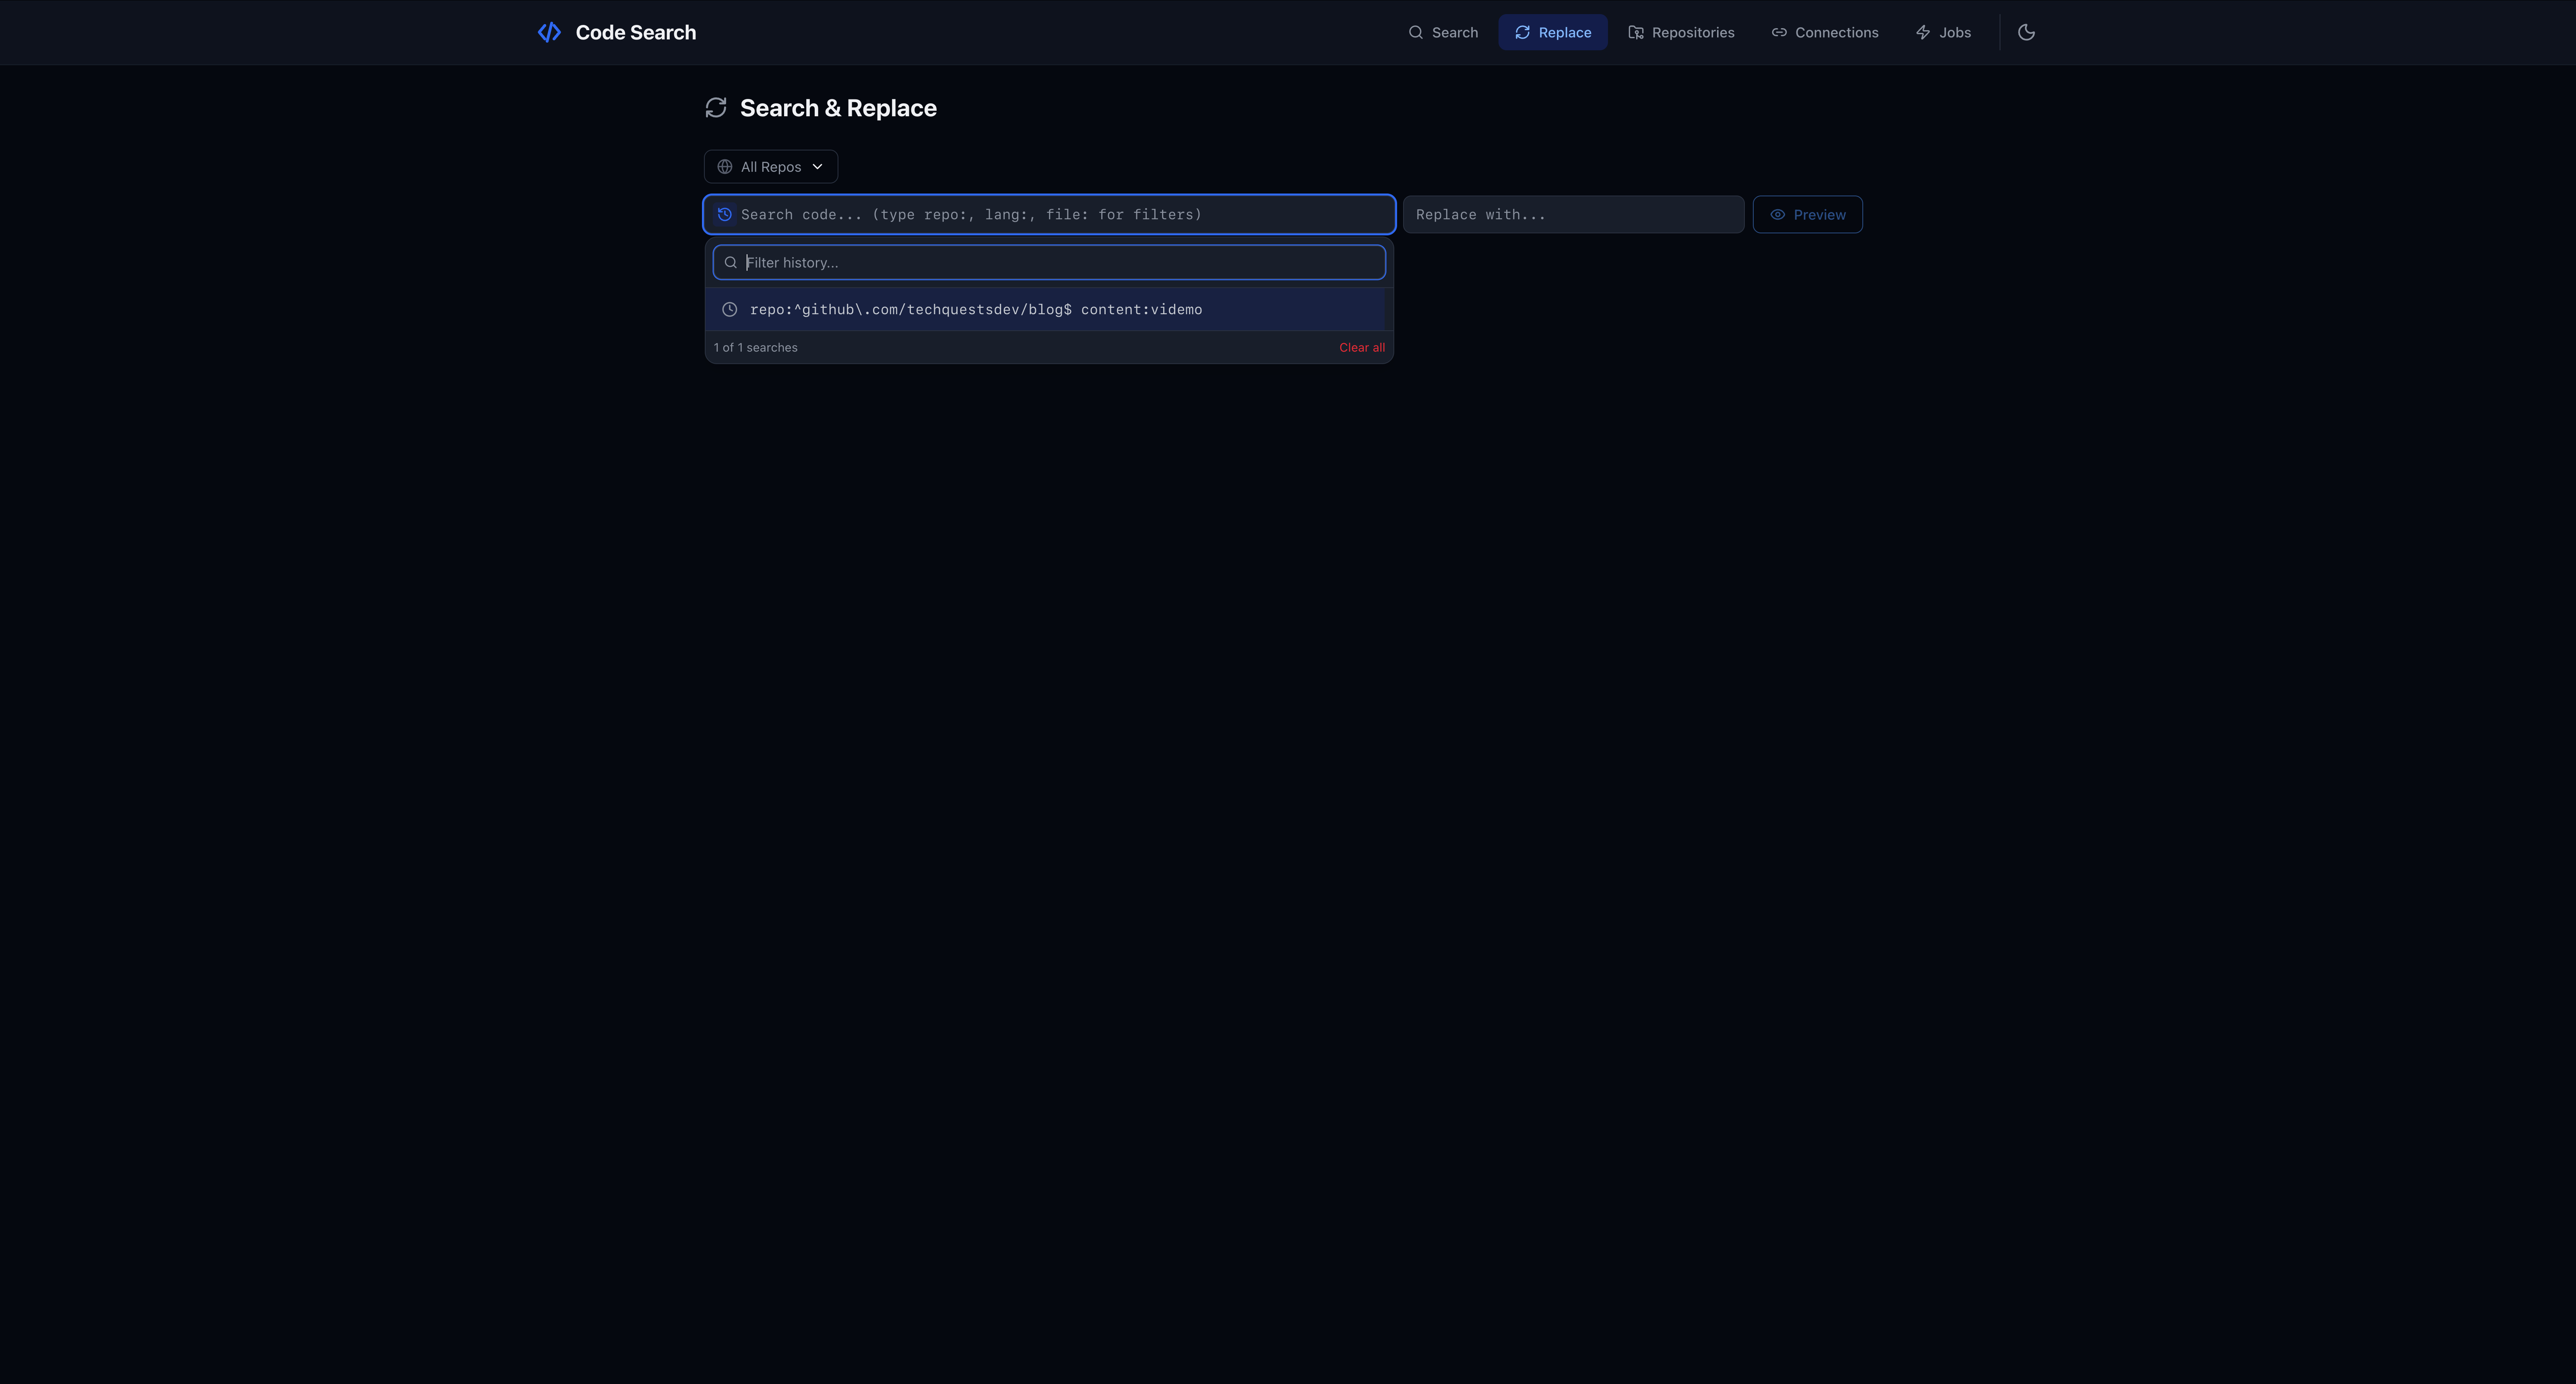This screenshot has height=1384, width=2576.
Task: Click the sync icon beside Search & Replace heading
Action: 716,107
